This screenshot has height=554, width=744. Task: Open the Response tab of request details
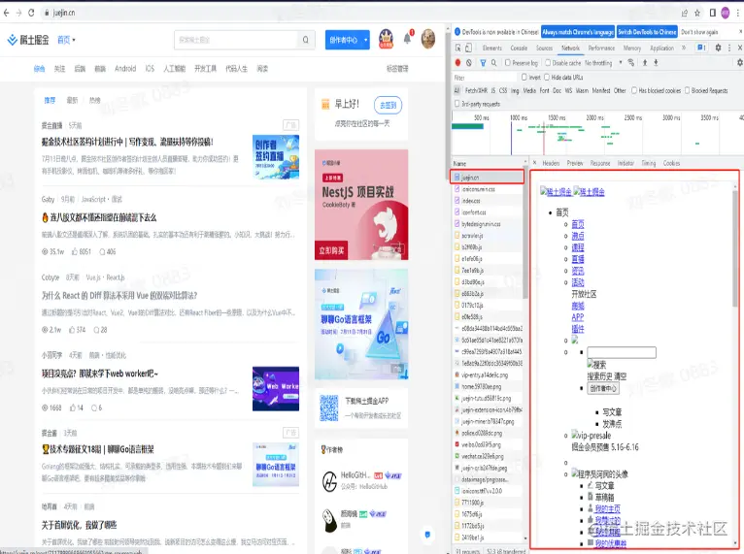(x=600, y=163)
